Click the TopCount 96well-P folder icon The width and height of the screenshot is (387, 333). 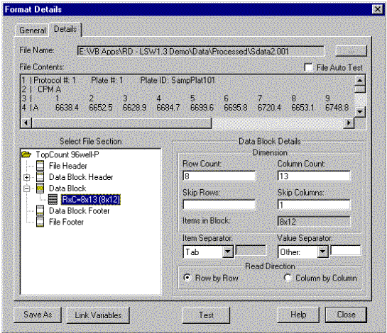(x=26, y=154)
